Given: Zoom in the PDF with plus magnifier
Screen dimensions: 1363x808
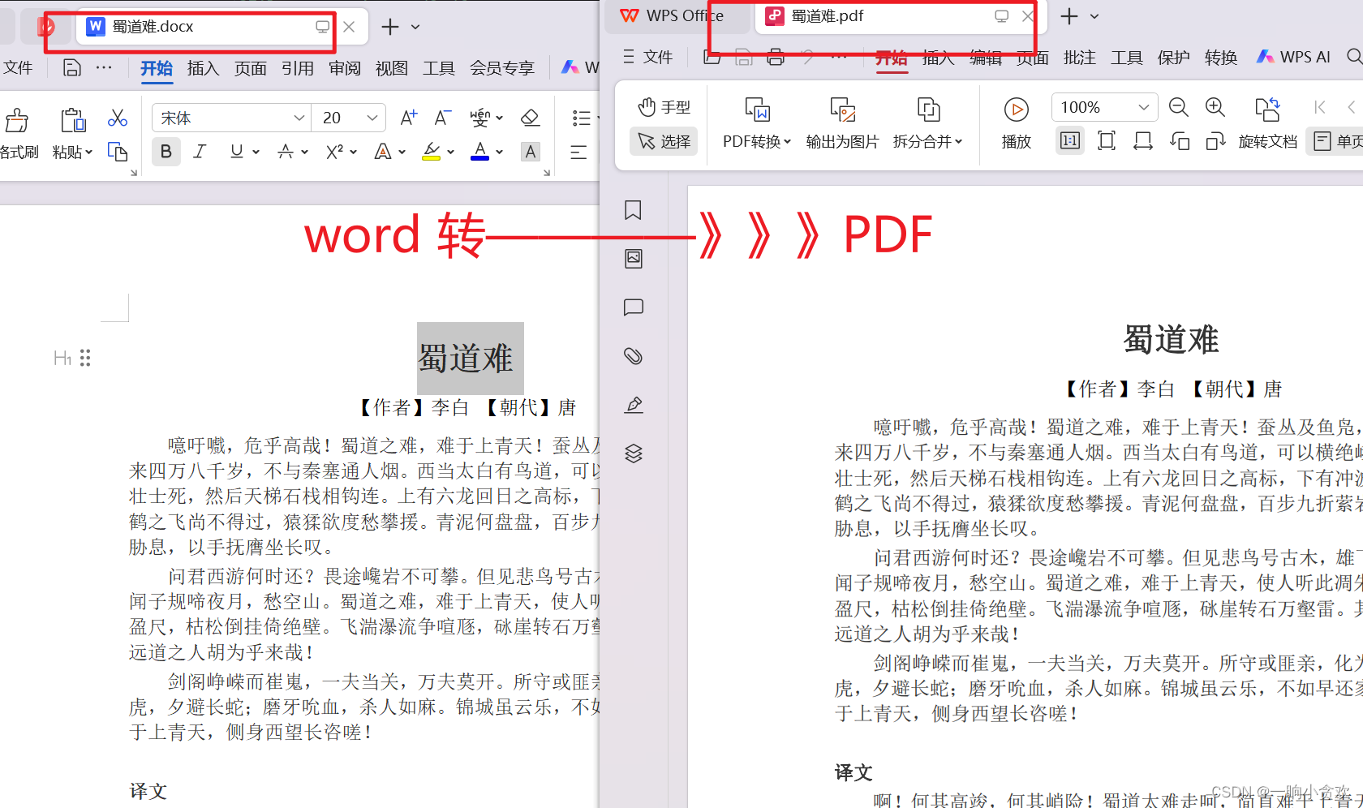Looking at the screenshot, I should point(1215,107).
